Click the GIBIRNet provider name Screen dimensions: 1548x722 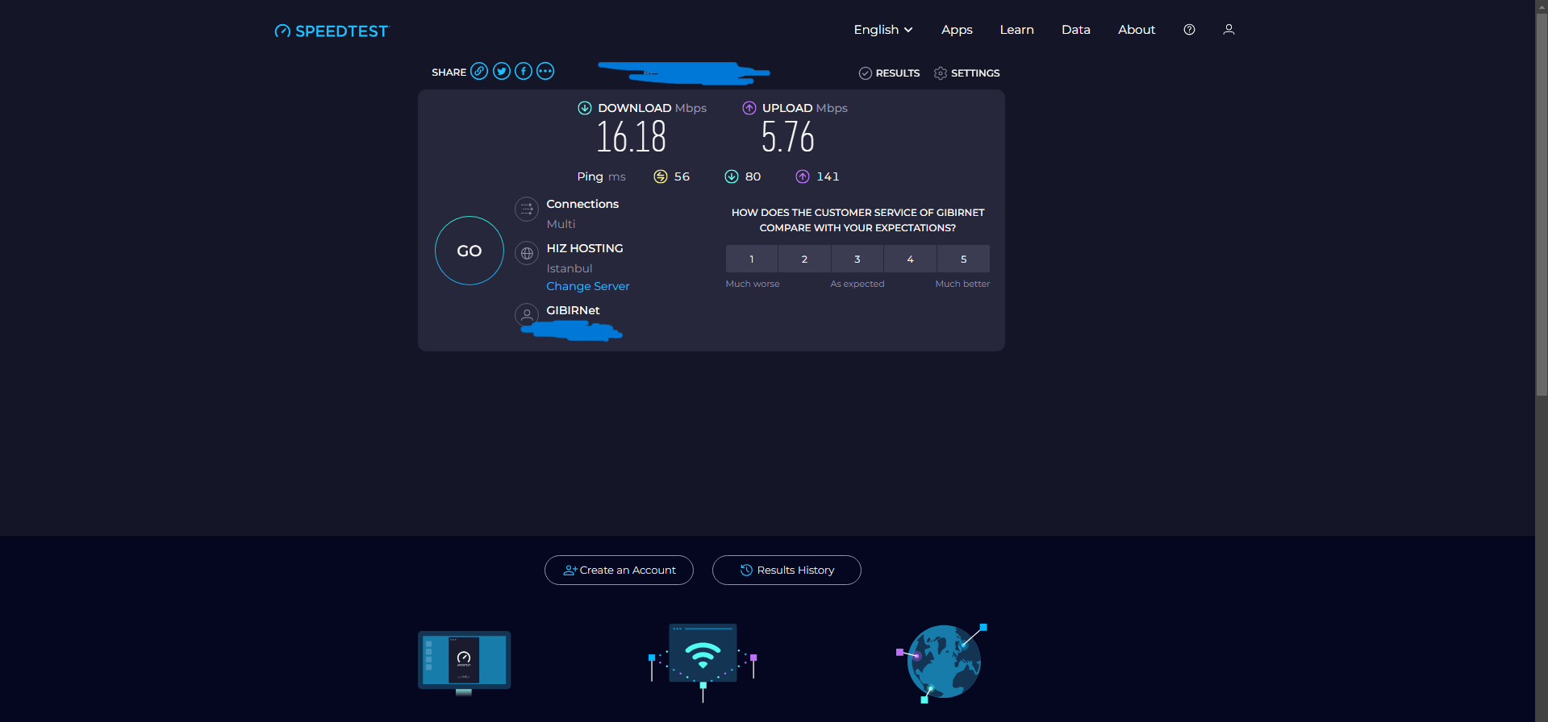click(573, 310)
